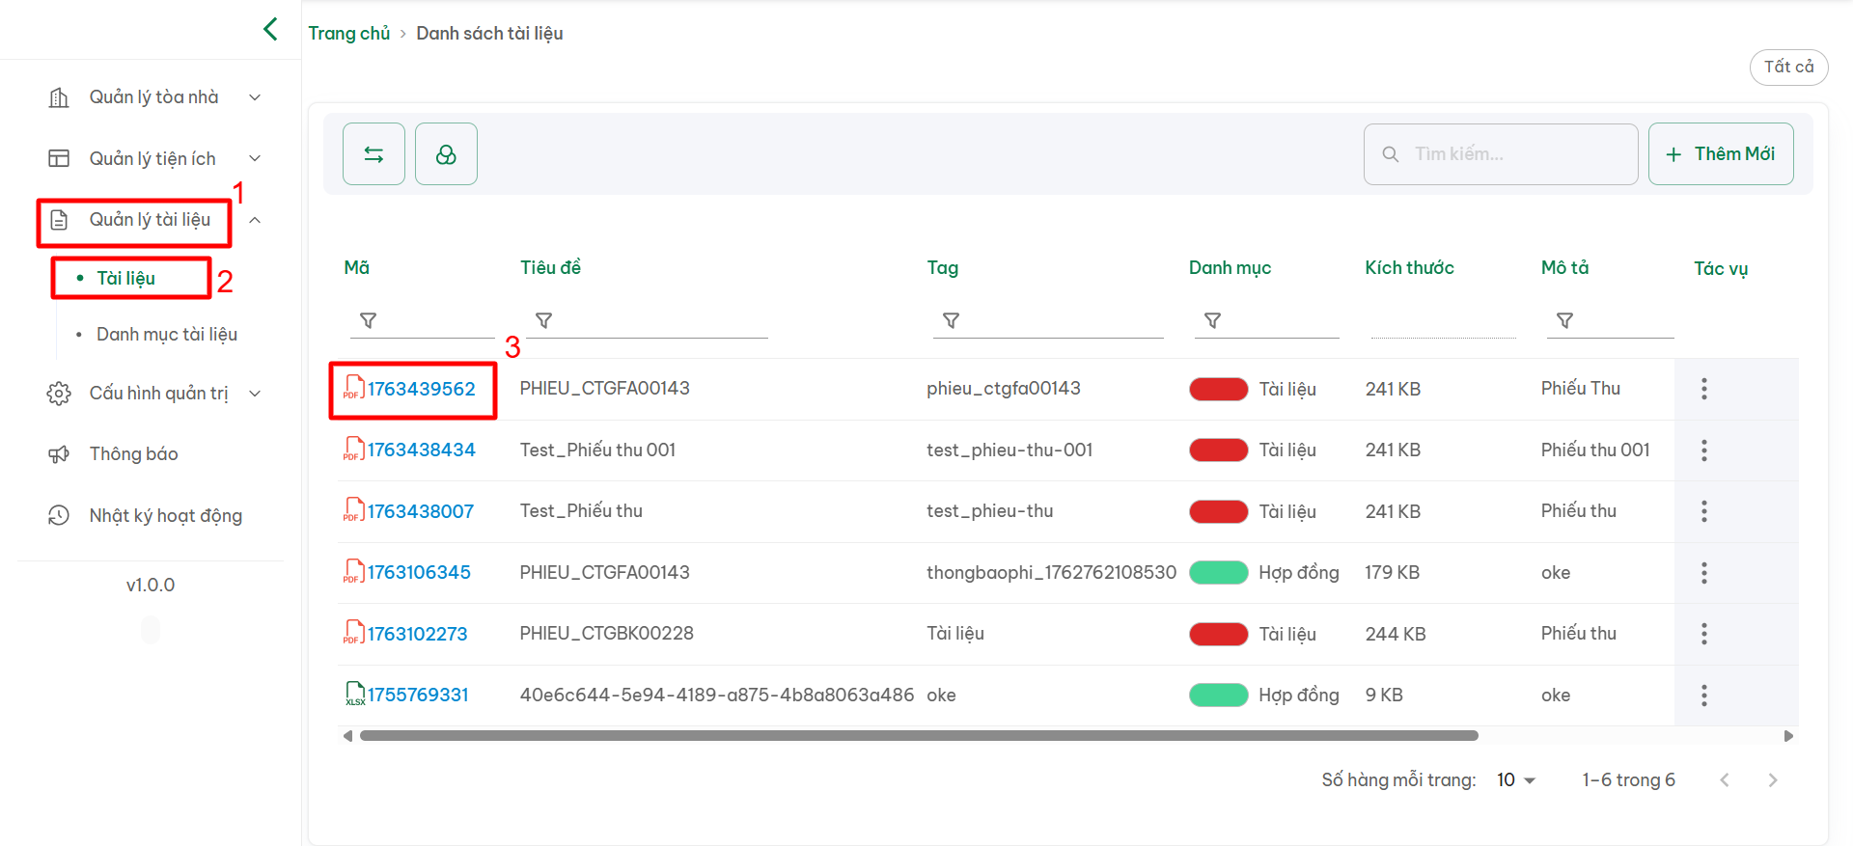
Task: Open actions menu for document 1763439562
Action: [1703, 389]
